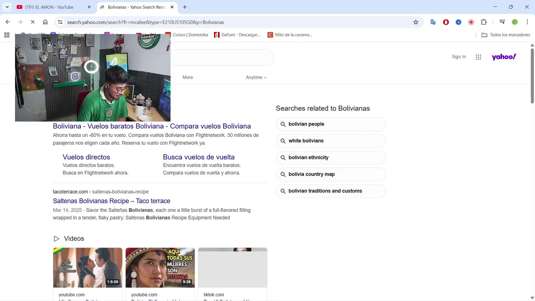Open the browser home page

pos(45,22)
